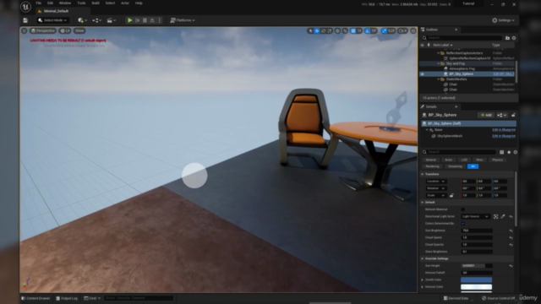
Task: Toggle the Colors Determined By Sun Position checkbox
Action: (x=463, y=224)
